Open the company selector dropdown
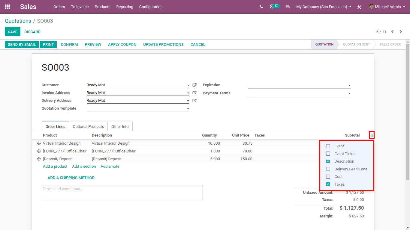Viewport: 410px width, 230px height. click(324, 7)
